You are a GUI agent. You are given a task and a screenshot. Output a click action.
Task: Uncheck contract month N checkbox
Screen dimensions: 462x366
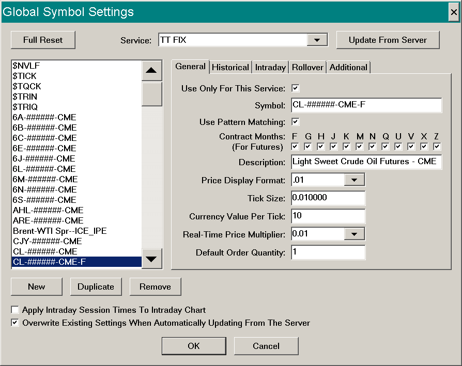point(373,147)
